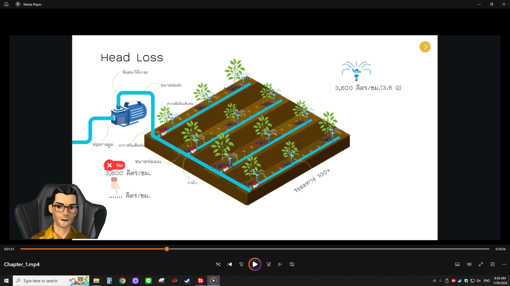
Task: Click the seek bar position handle
Action: pos(167,249)
